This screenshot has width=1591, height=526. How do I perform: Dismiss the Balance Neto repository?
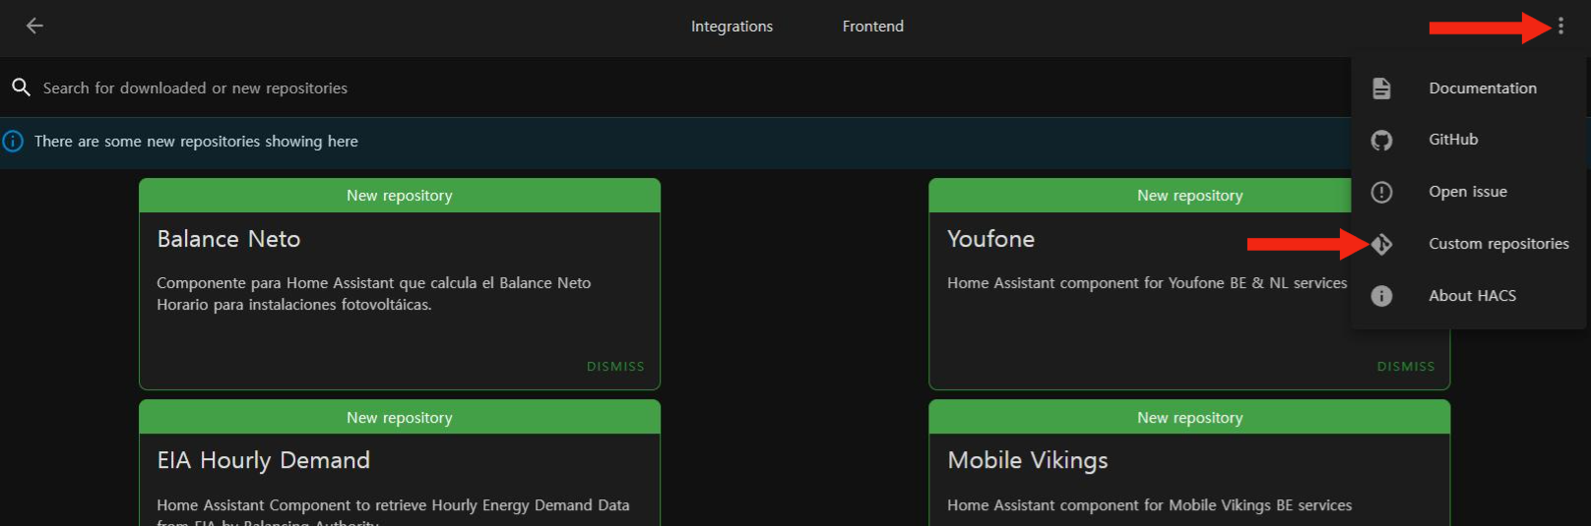coord(615,367)
